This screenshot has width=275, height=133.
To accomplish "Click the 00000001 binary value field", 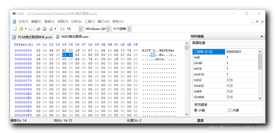I will pos(242,52).
